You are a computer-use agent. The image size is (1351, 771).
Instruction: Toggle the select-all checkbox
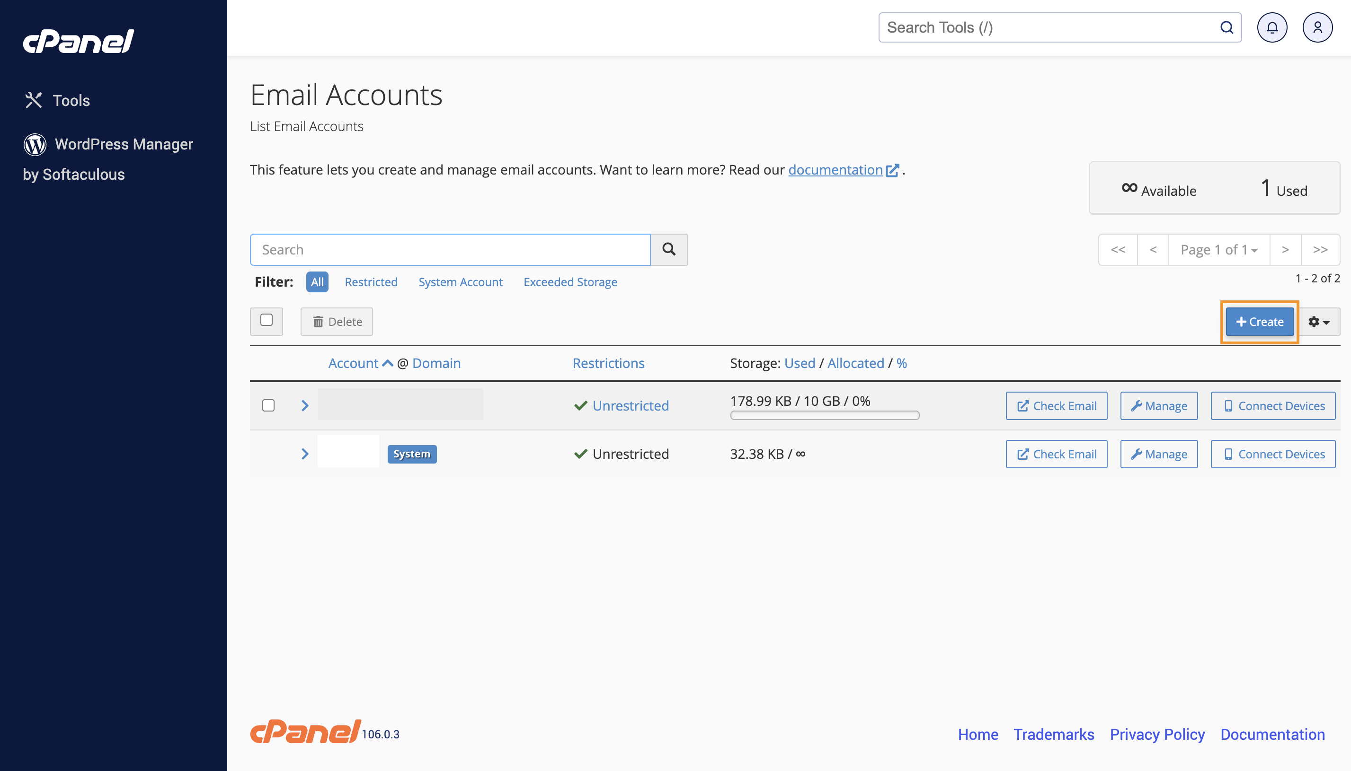click(267, 320)
